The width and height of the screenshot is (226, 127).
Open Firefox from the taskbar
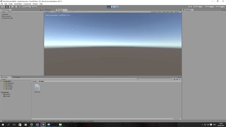click(x=31, y=125)
